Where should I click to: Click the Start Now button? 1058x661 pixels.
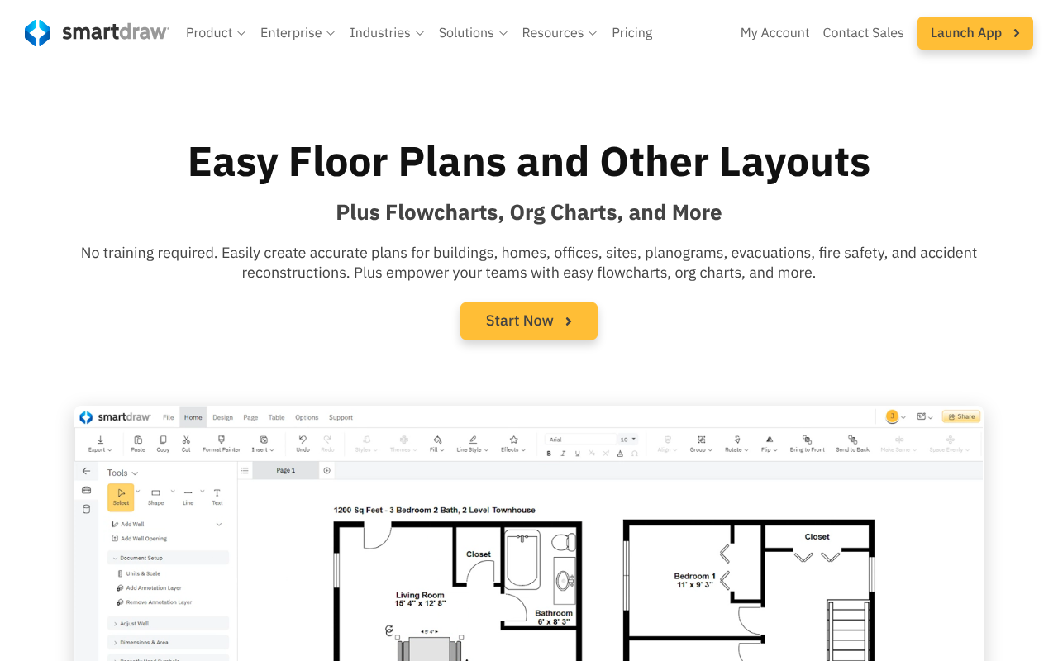pyautogui.click(x=529, y=321)
